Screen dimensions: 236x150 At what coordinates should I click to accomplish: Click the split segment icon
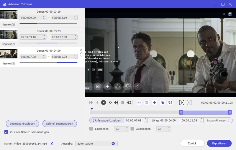[139, 102]
